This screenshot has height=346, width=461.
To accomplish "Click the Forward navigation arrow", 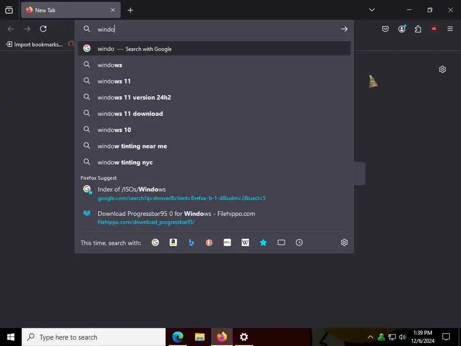I will (x=27, y=29).
